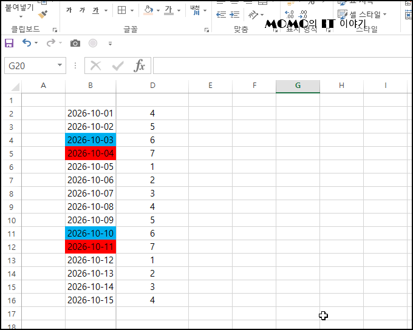Select red cell 2026-10-11
The image size is (413, 330).
point(90,247)
